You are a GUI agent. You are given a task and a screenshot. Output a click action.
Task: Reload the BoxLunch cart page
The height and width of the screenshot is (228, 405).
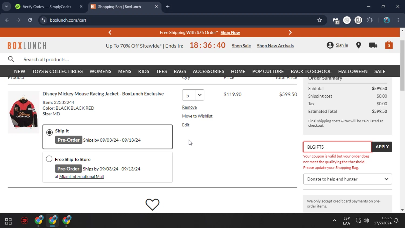[30, 20]
